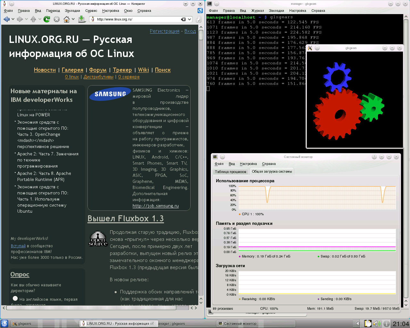Go to the home page via house icon

coord(67,19)
